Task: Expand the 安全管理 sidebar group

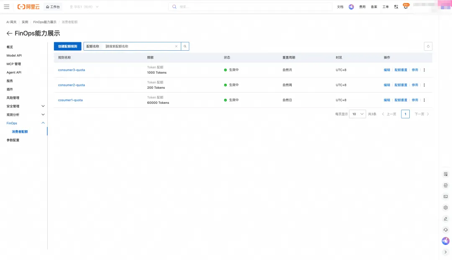Action: click(x=26, y=106)
